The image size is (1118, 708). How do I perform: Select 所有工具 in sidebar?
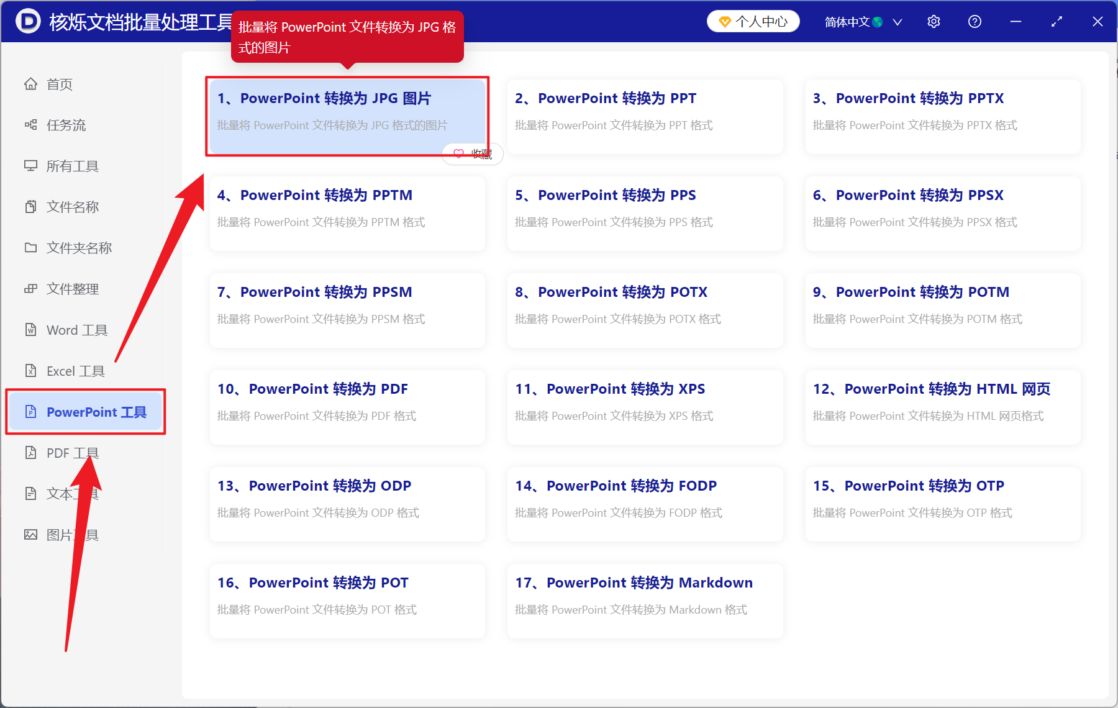86,166
